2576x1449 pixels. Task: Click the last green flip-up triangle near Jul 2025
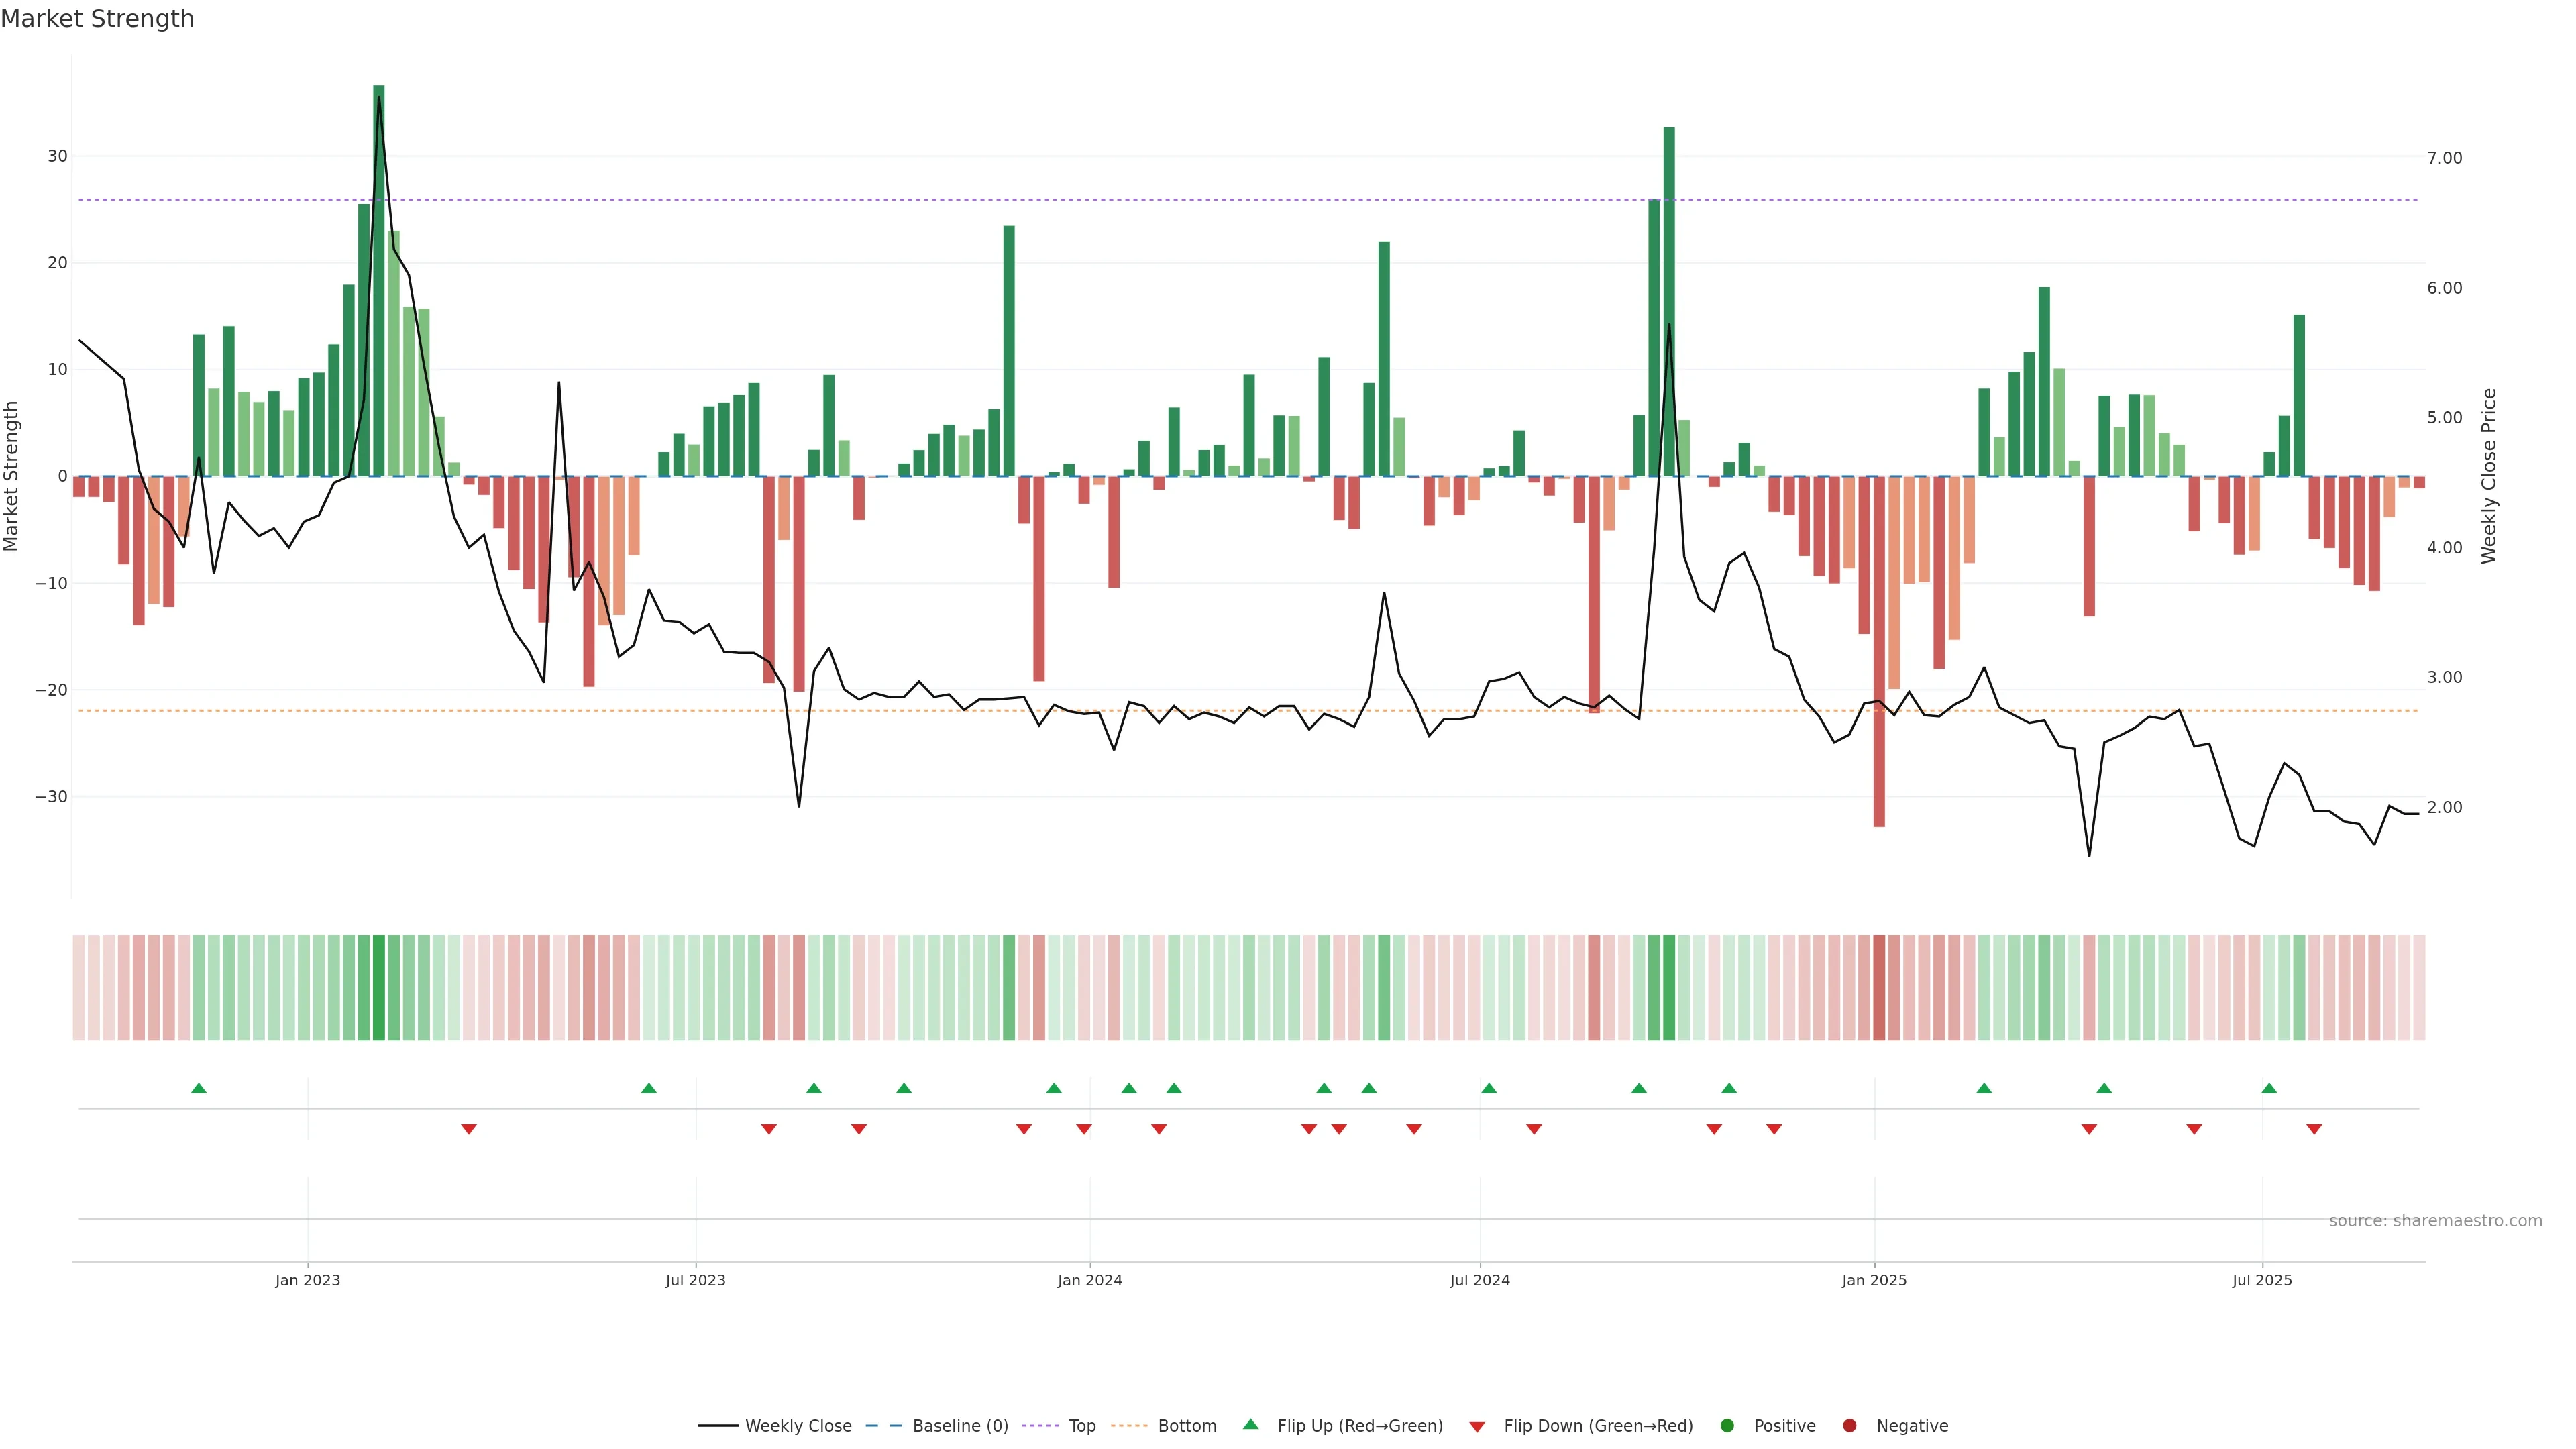point(2269,1088)
